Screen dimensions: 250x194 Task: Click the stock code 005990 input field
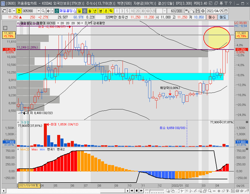click(29, 11)
